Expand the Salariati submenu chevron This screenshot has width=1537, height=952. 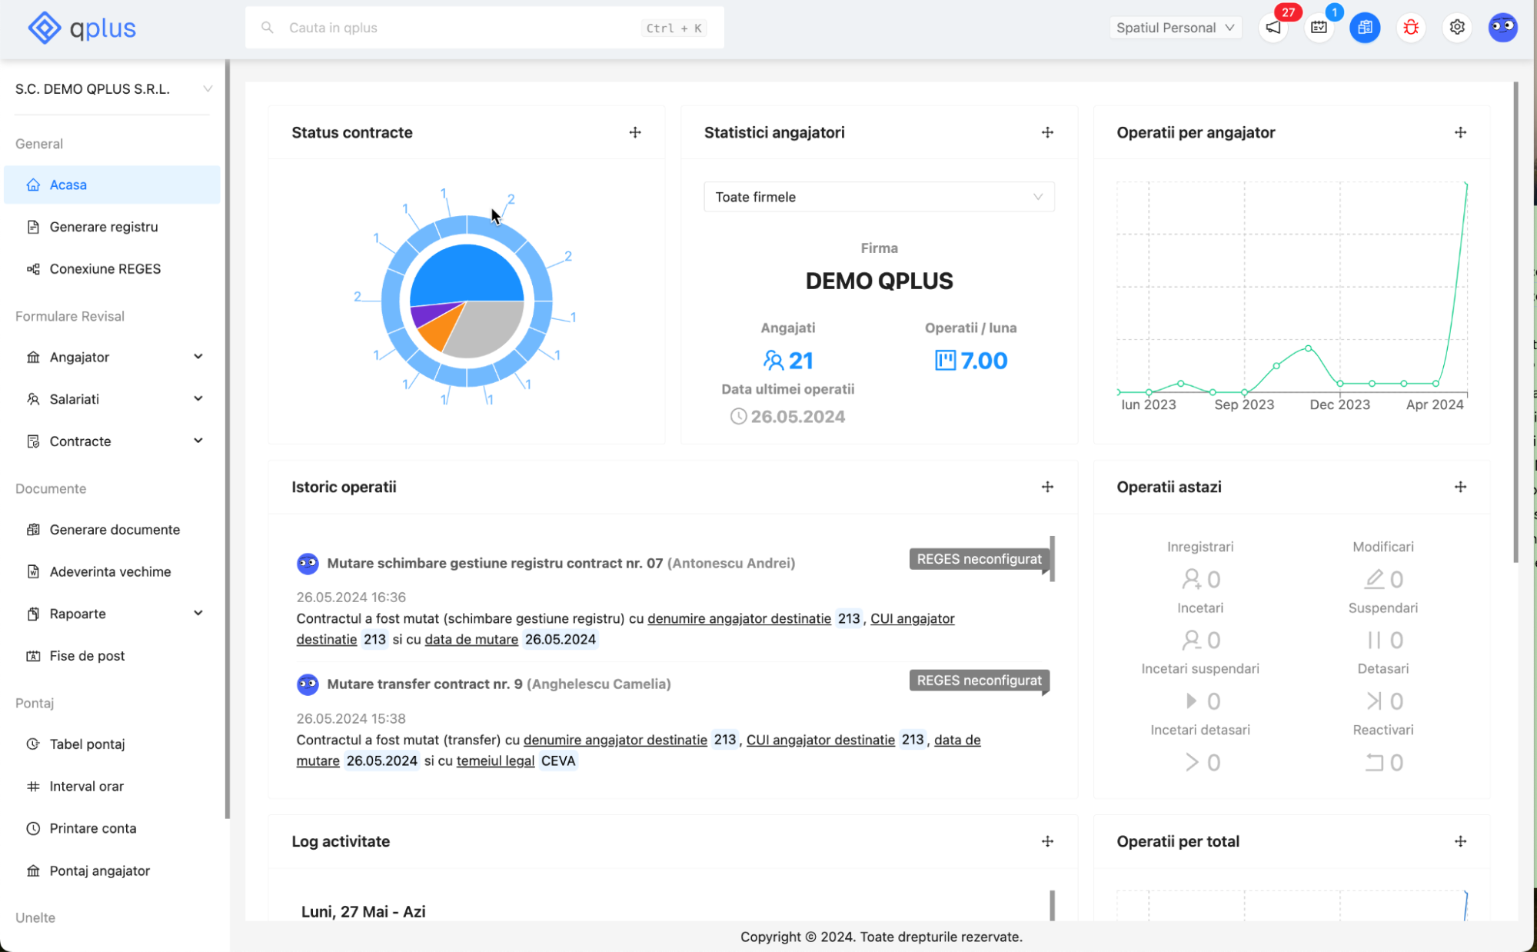click(x=198, y=399)
